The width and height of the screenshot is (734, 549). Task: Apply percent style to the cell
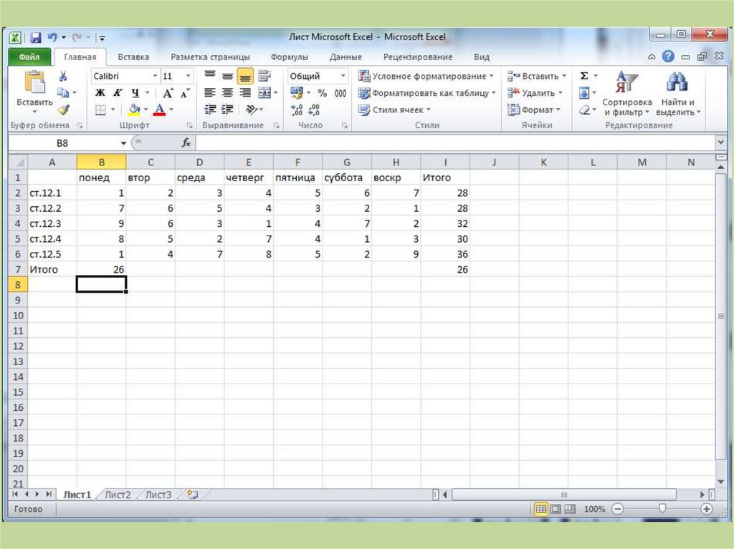click(323, 93)
